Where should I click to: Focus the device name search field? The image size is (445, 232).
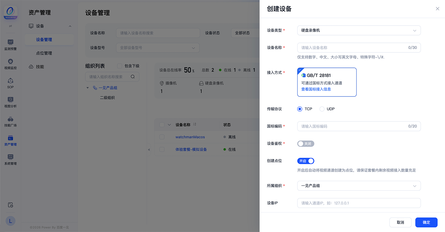[158, 33]
